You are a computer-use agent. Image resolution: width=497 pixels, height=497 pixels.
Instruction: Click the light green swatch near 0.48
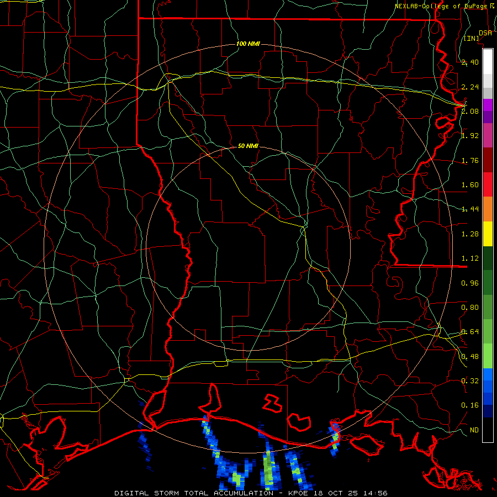pos(488,356)
